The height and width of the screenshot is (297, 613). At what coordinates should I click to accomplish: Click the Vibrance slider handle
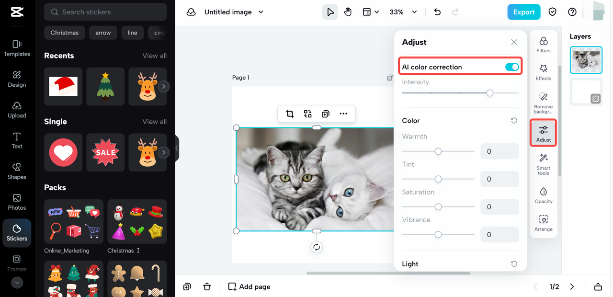tap(438, 234)
